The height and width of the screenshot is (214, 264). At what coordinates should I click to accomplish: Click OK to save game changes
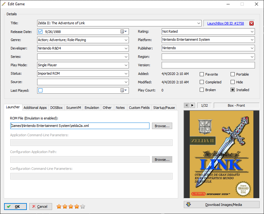[x=15, y=207]
